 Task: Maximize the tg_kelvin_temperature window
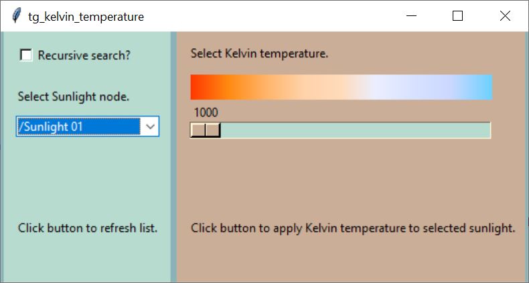457,16
